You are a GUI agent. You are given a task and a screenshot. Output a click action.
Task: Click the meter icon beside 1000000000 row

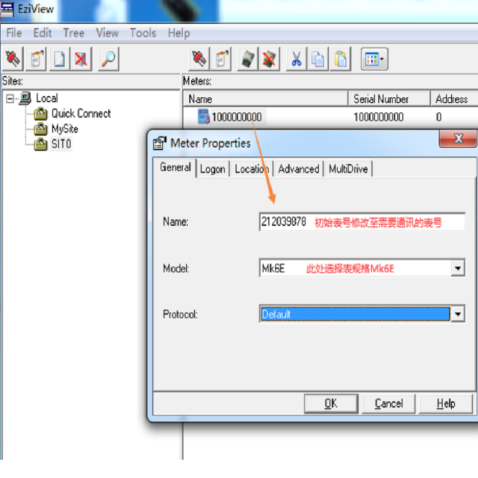[204, 117]
